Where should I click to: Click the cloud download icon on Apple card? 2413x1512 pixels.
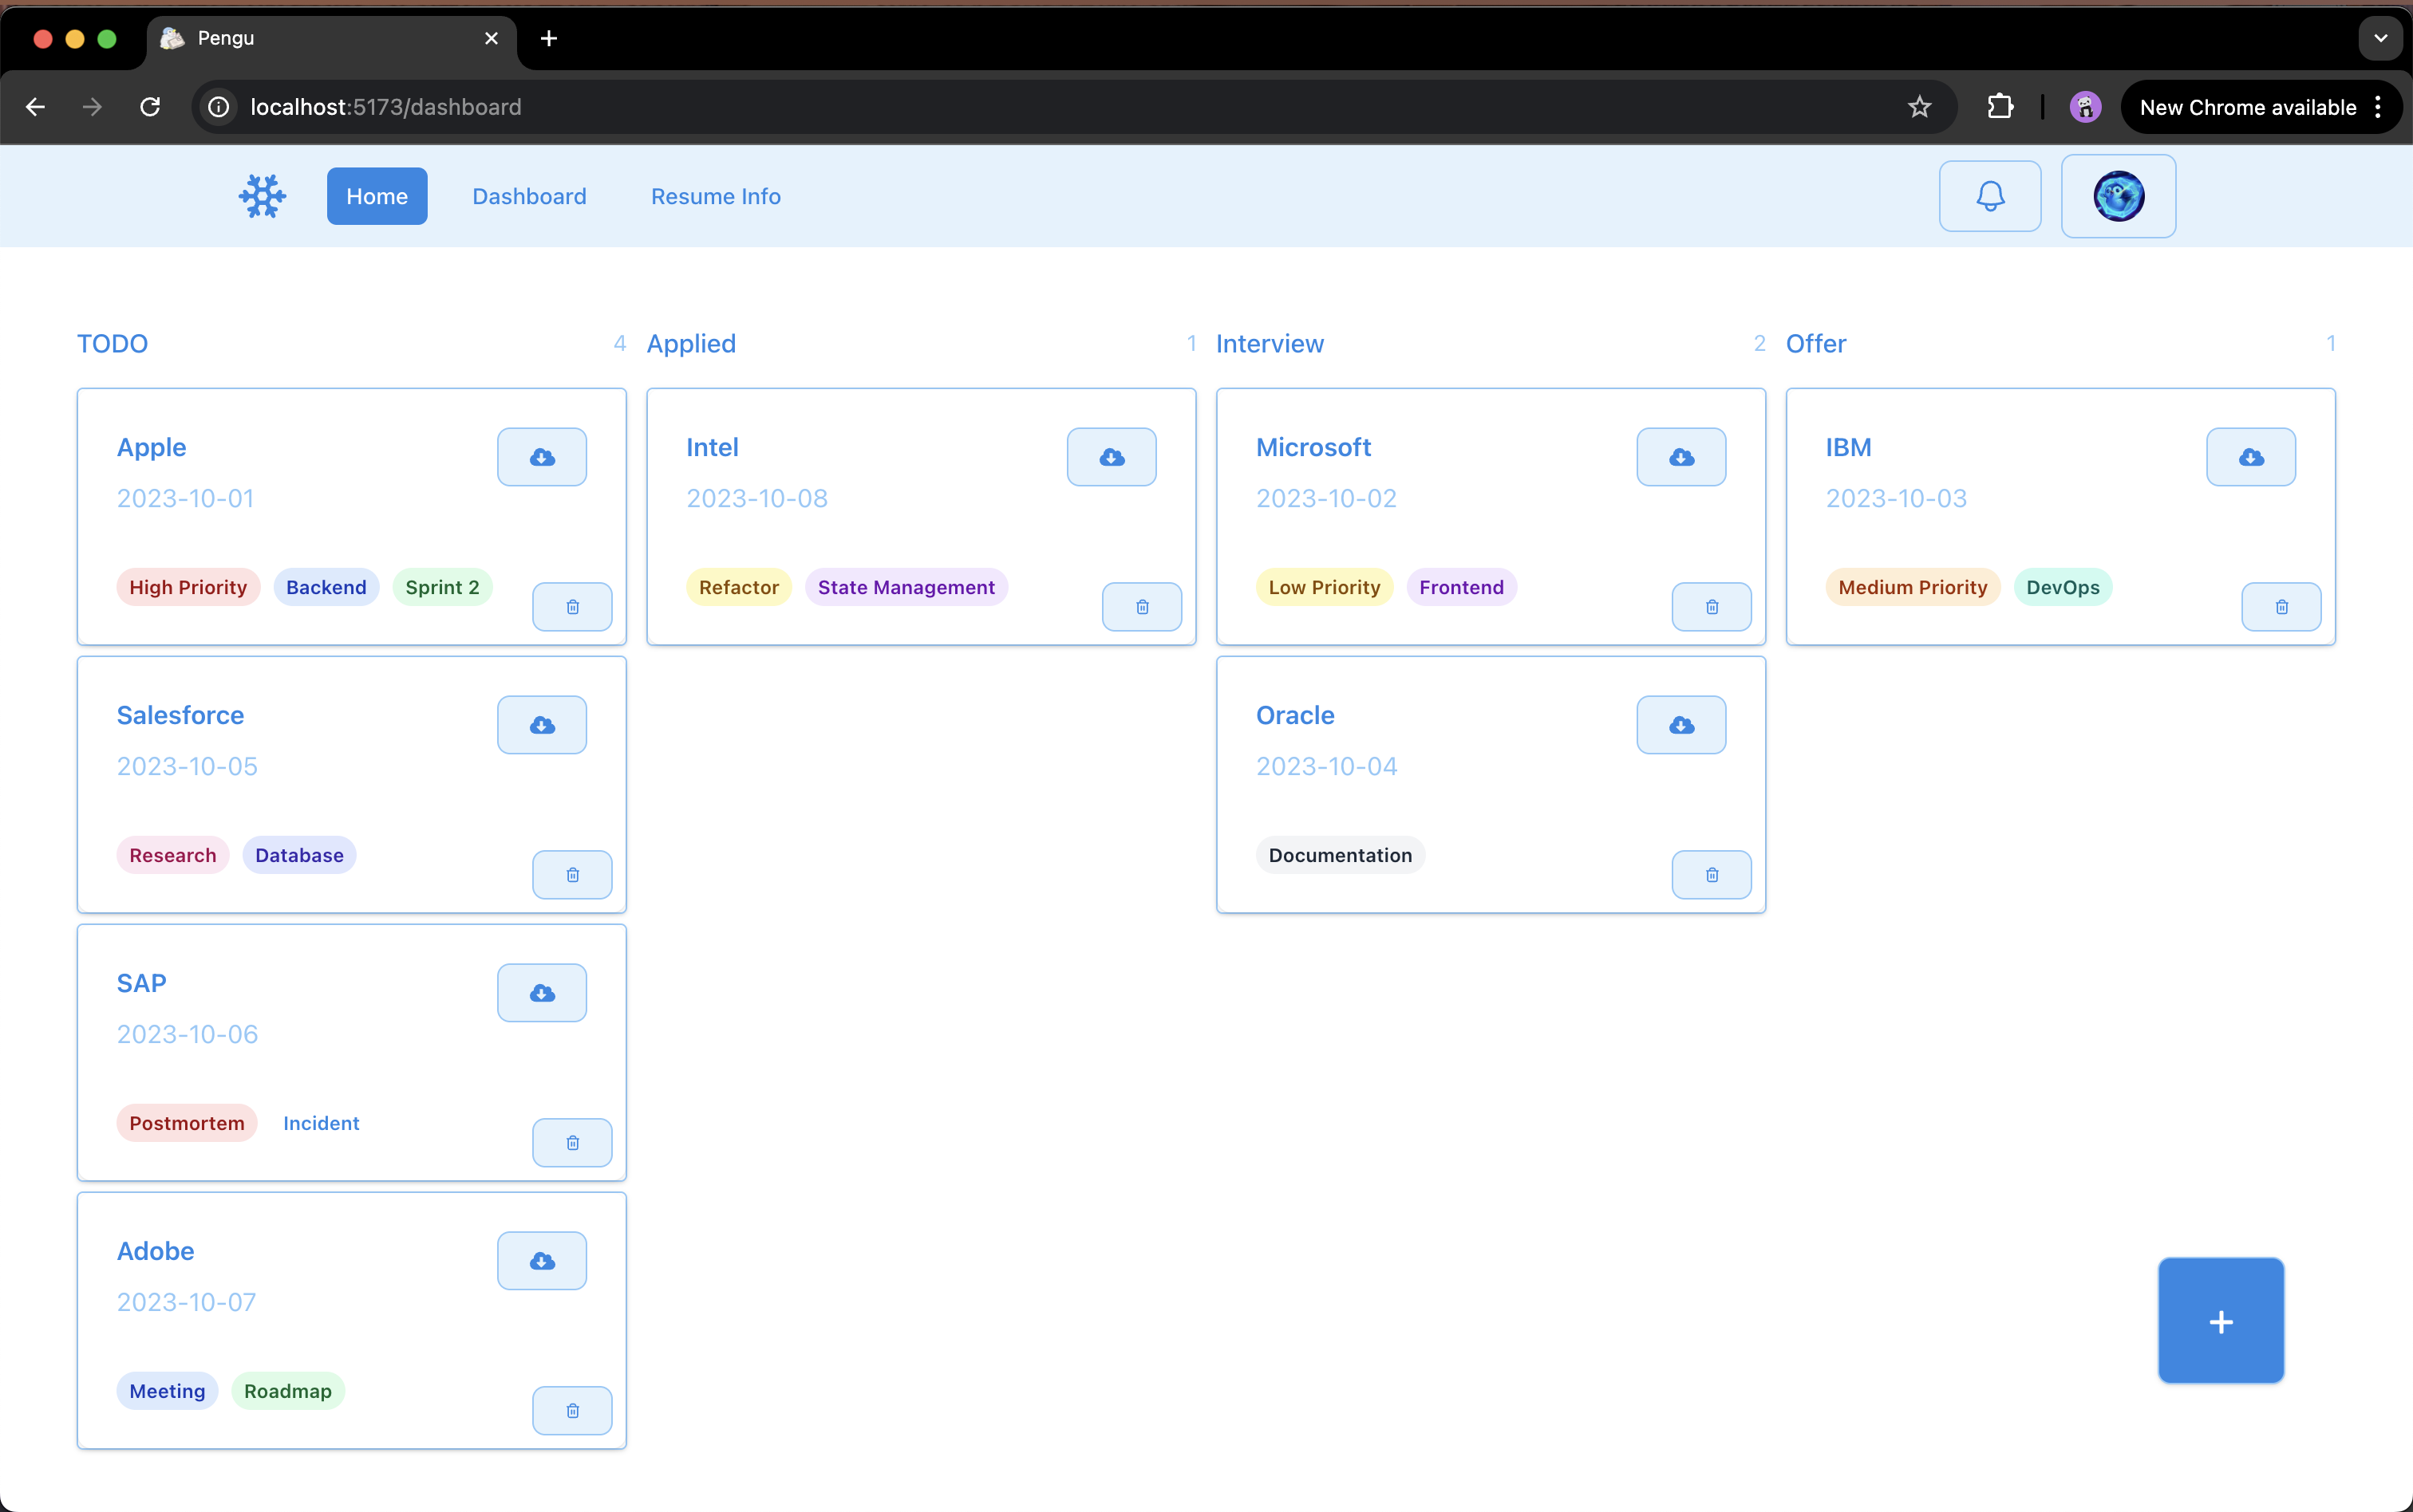(x=541, y=457)
